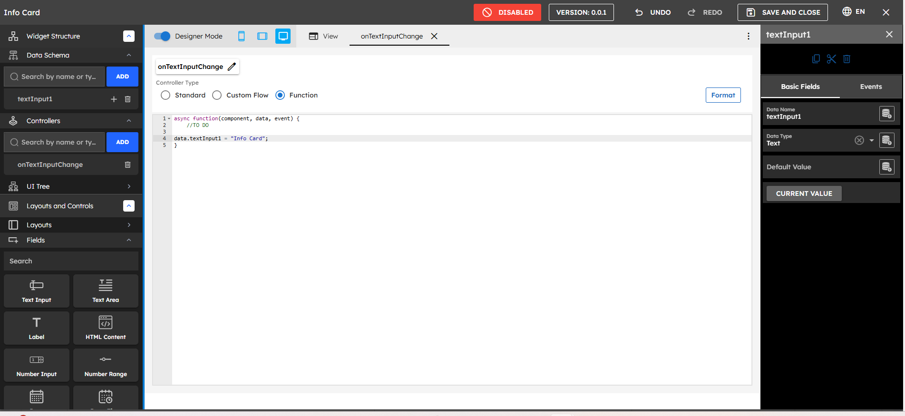This screenshot has width=905, height=416.
Task: Delete the onTextInputChange controller with trash icon
Action: (x=127, y=164)
